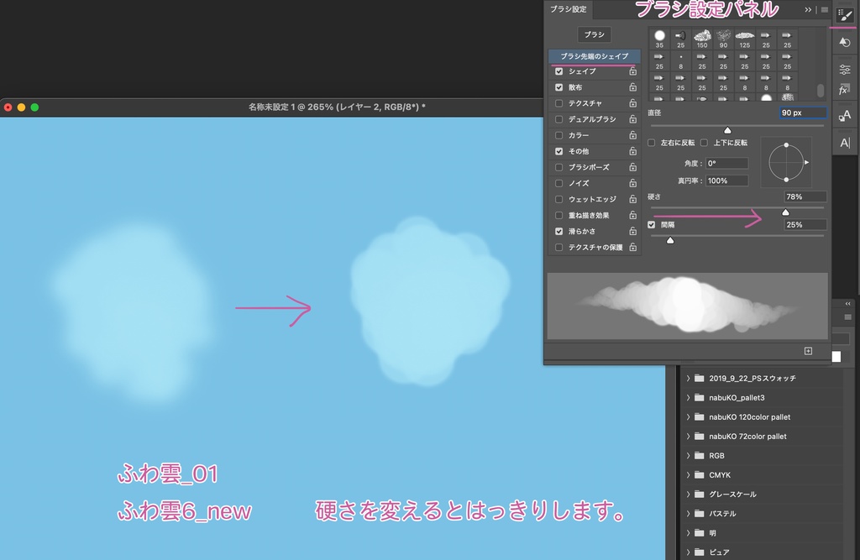Click the 硬さ hardness slider handle
The height and width of the screenshot is (560, 860).
point(785,212)
